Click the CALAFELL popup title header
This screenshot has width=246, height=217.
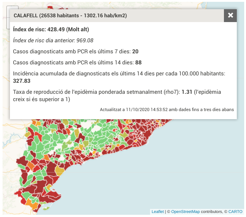[x=71, y=15]
